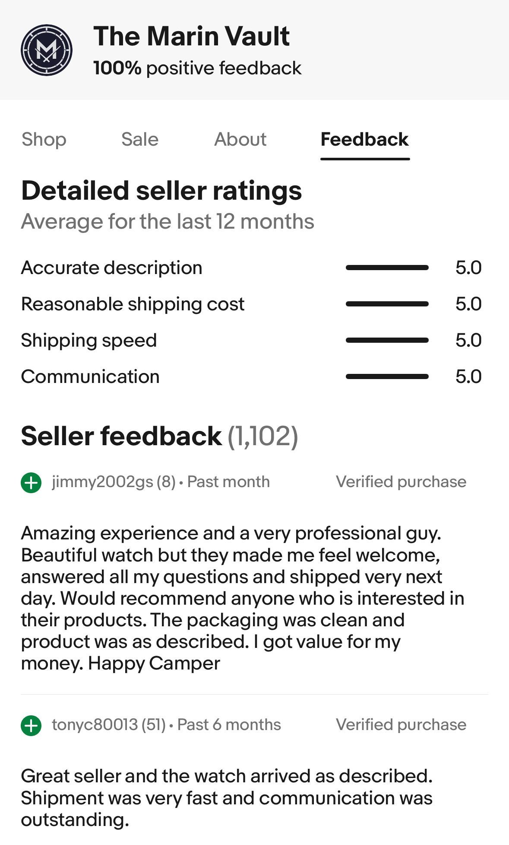The image size is (509, 845).
Task: Open jimmy2002gs reviewer profile
Action: pos(102,482)
